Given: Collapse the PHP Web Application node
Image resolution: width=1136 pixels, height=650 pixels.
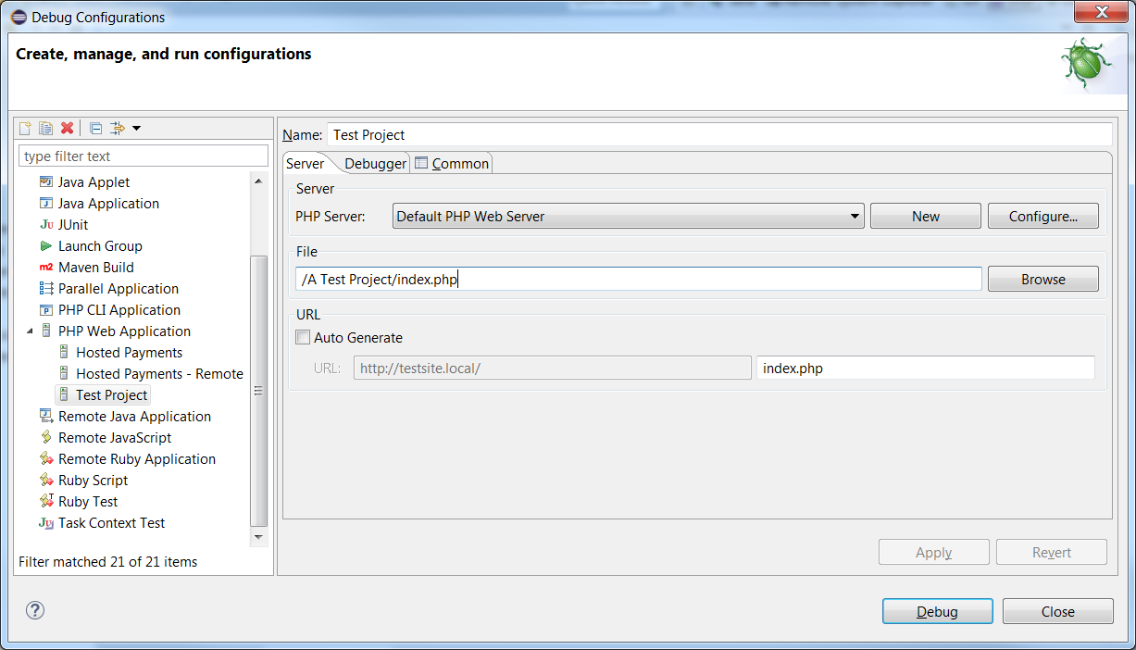Looking at the screenshot, I should tap(29, 331).
